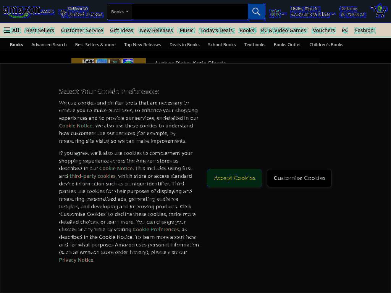Open Textbooks

click(255, 45)
